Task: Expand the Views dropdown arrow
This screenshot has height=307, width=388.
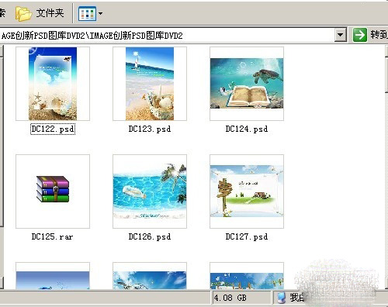Action: point(100,13)
